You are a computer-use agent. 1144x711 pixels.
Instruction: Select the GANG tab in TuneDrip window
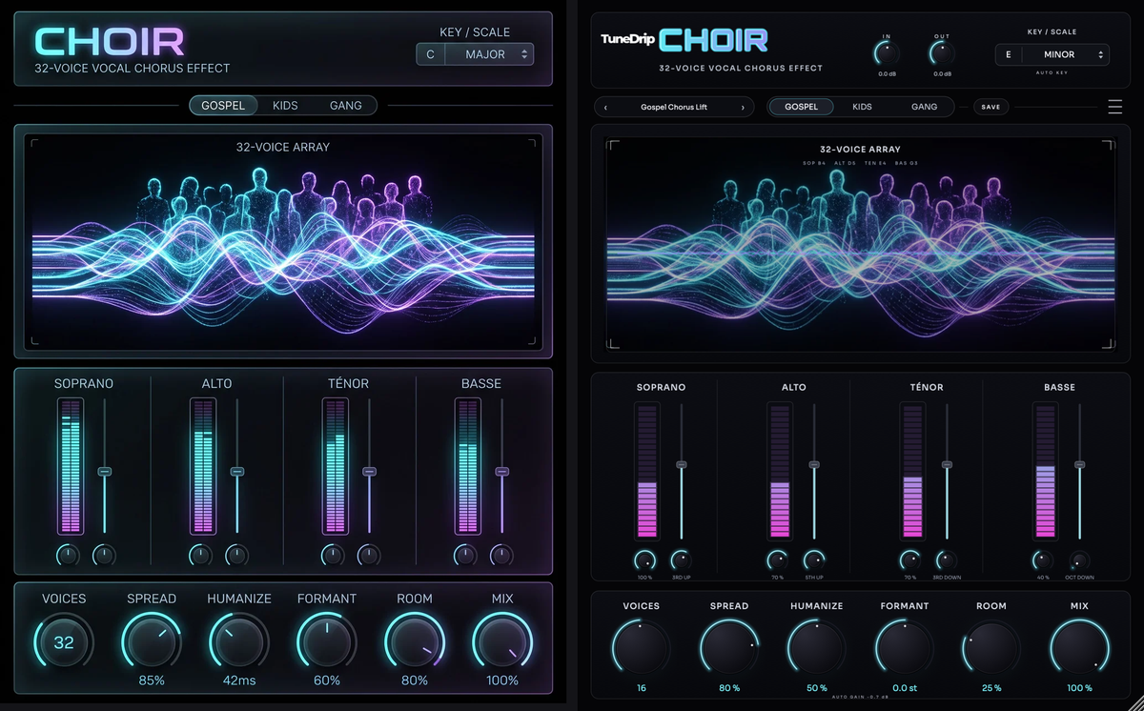point(924,107)
